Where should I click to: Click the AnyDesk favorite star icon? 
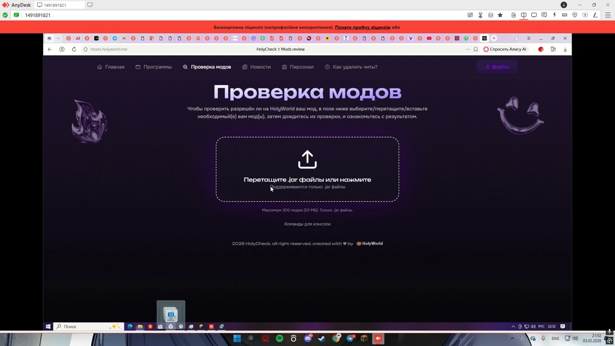coord(500,15)
